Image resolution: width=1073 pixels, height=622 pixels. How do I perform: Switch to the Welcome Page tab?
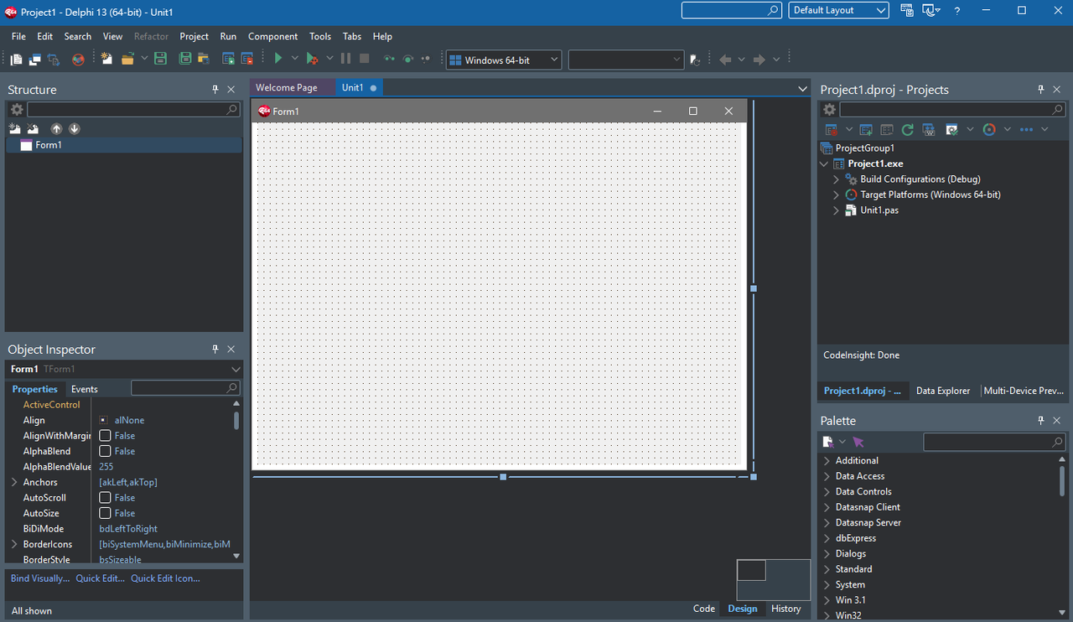click(x=287, y=88)
